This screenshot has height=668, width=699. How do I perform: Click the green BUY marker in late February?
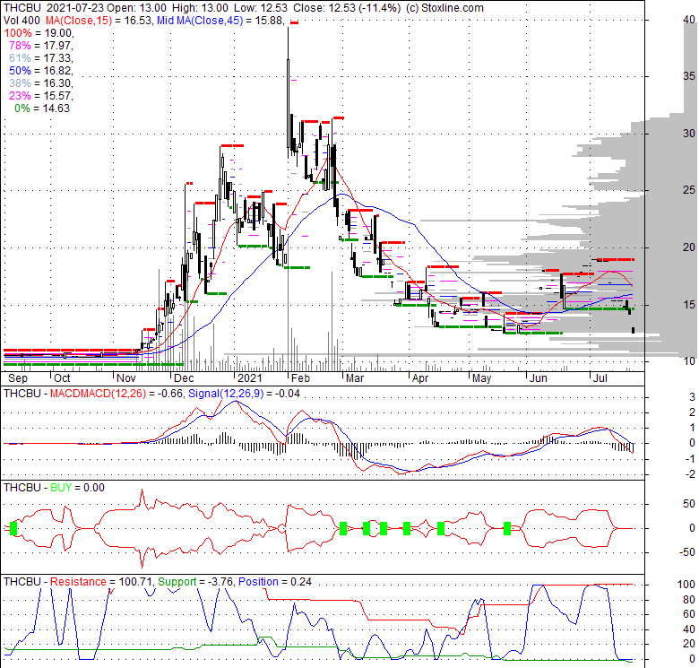pos(343,528)
